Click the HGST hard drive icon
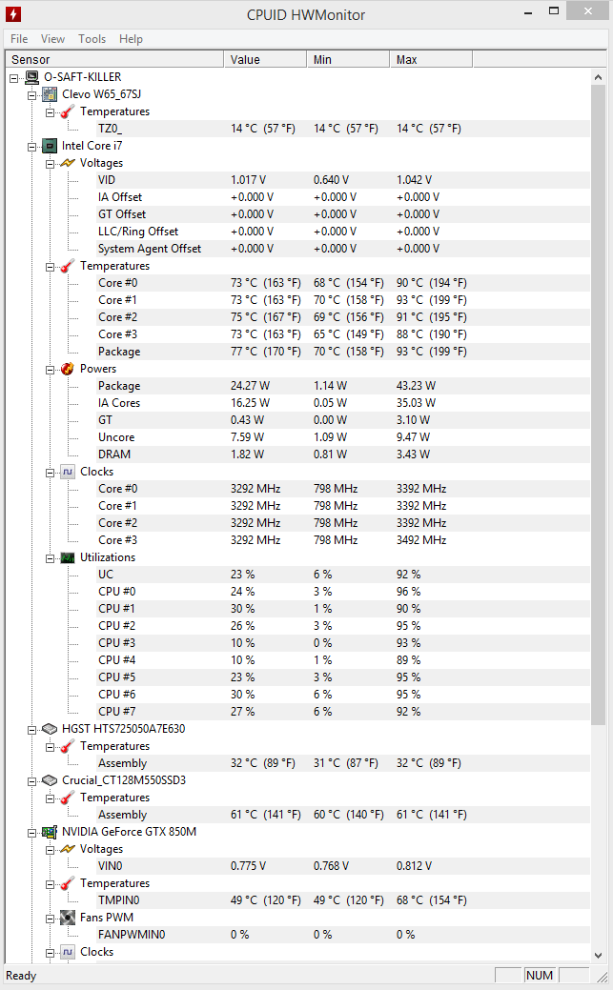Viewport: 613px width, 990px height. click(x=50, y=729)
